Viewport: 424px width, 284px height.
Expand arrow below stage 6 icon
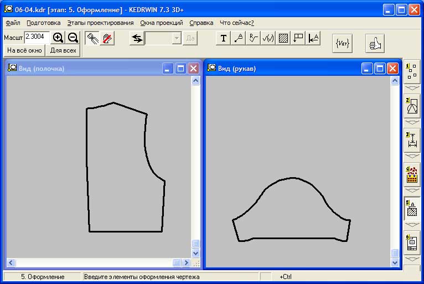412,259
